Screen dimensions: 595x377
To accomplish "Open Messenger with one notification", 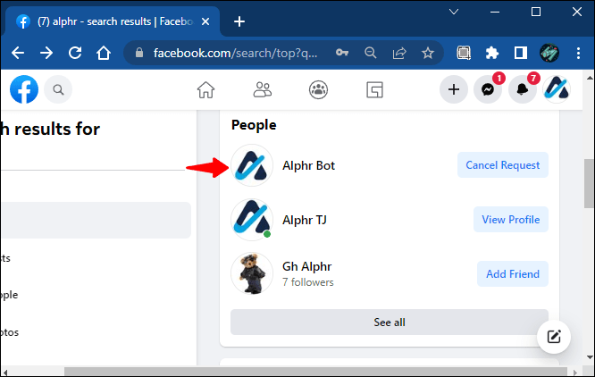I will pos(488,89).
